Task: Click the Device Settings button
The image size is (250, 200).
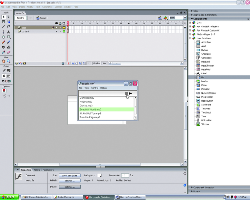Action: (x=70, y=187)
